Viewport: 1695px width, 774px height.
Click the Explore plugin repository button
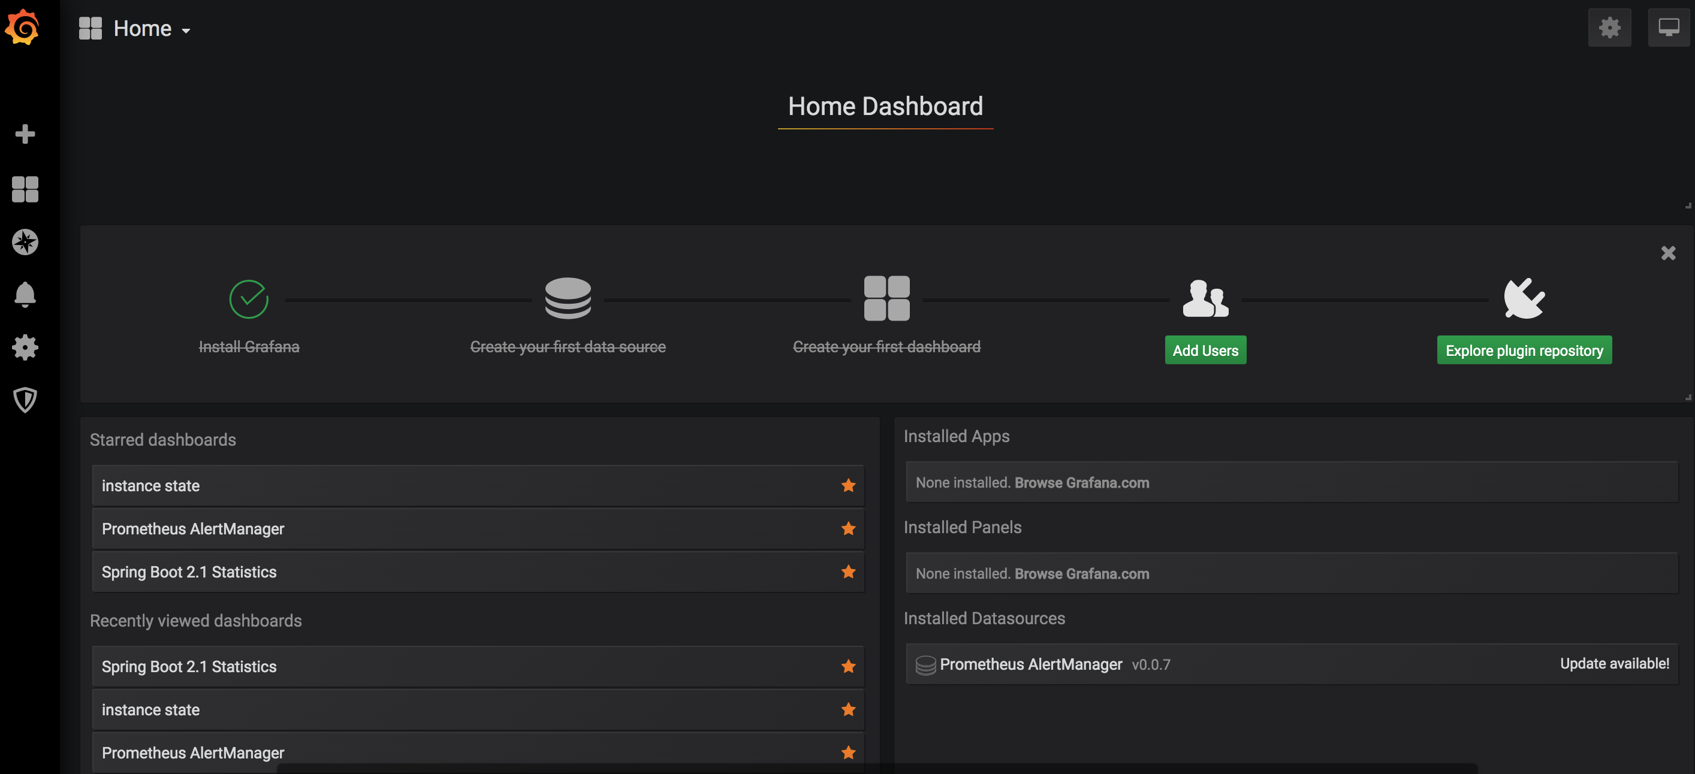coord(1523,350)
